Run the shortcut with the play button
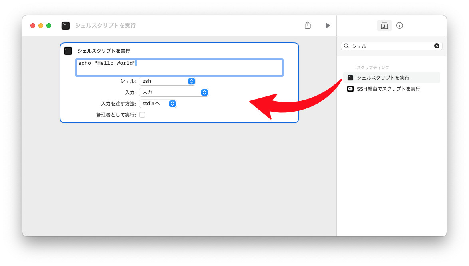 pos(328,26)
